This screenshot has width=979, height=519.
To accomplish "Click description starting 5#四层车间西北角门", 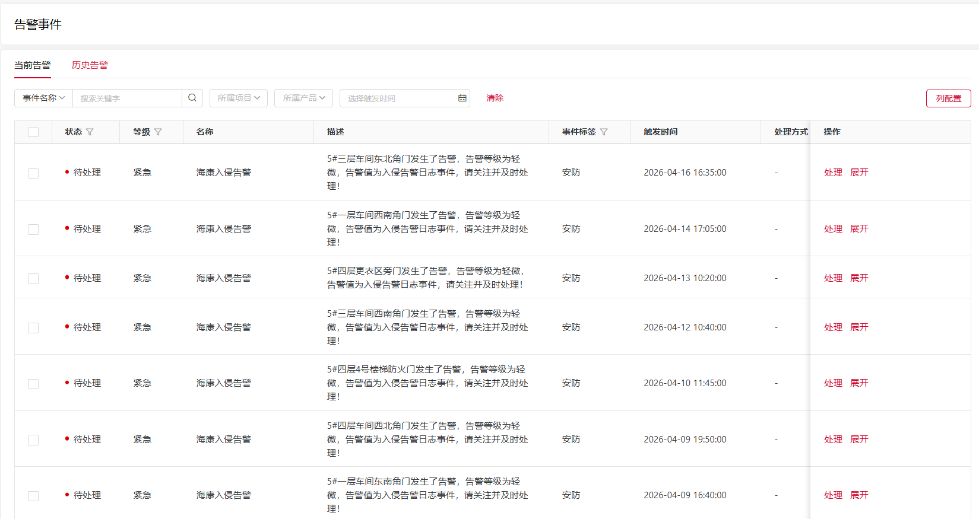I will 427,440.
